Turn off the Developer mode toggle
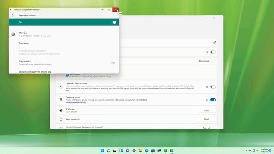Viewport: 274px width, 154px height. 213,100
